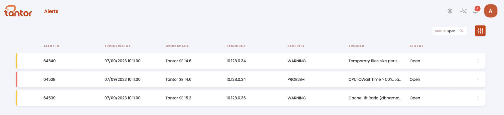This screenshot has height=115, width=504.
Task: Remove the Status: Open filter chip
Action: coord(462,31)
